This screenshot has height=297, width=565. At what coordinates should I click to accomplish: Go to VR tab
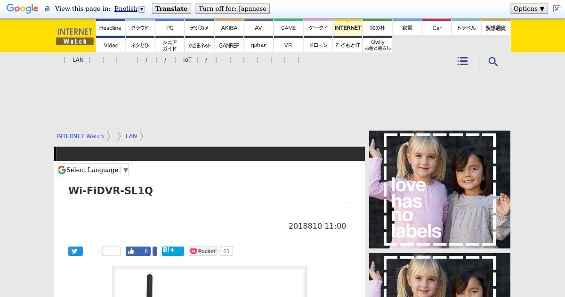288,45
